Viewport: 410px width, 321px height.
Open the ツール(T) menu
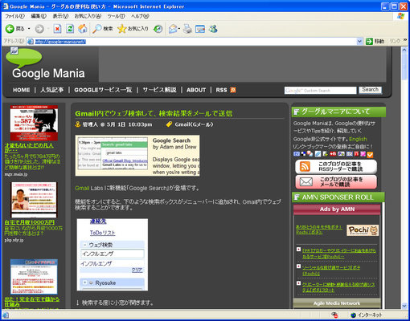tap(116, 16)
